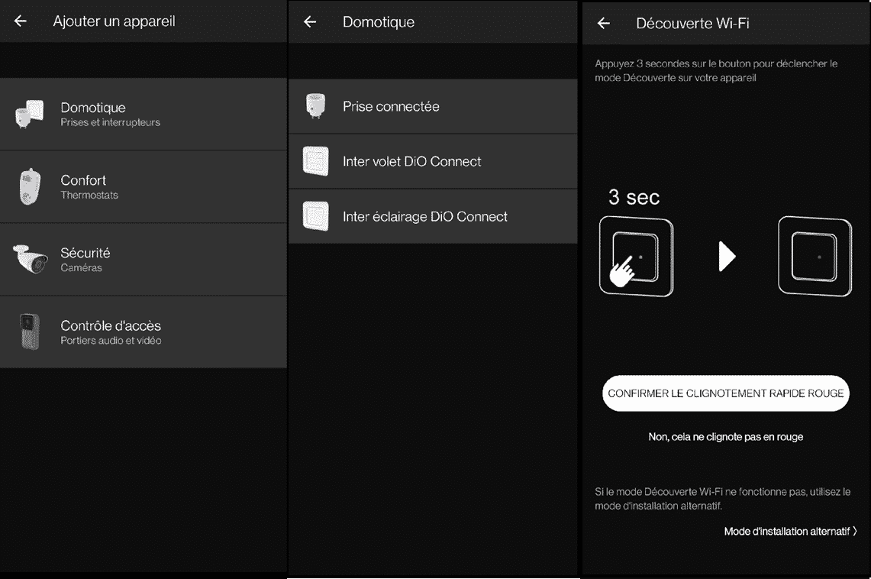
Task: Open the Contrôle d'accès category
Action: (144, 332)
